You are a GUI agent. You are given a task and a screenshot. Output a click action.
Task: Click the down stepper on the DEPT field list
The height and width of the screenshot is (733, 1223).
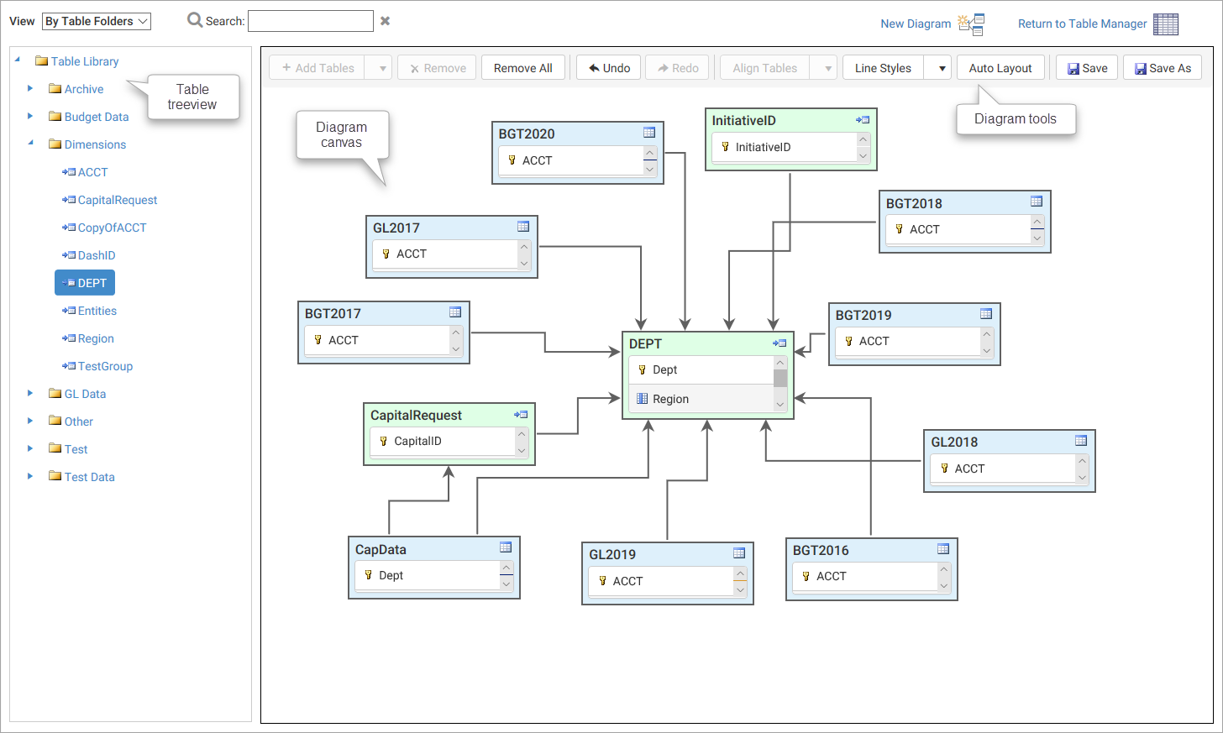point(780,406)
